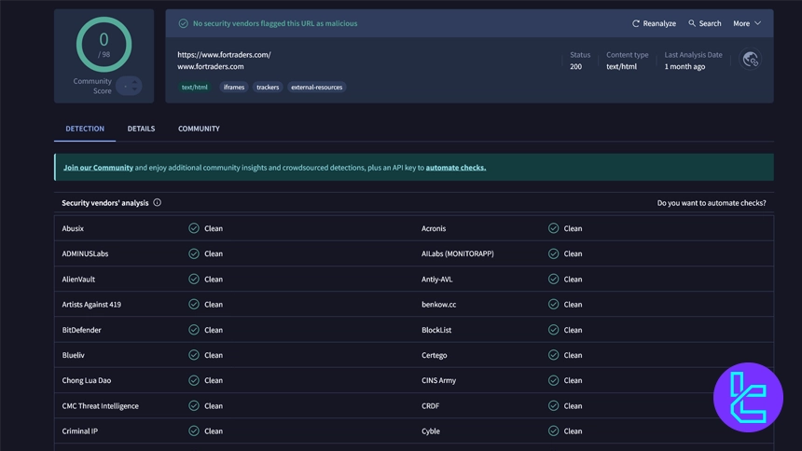Open the COMMUNITY tab
Viewport: 802px width, 451px height.
point(199,129)
